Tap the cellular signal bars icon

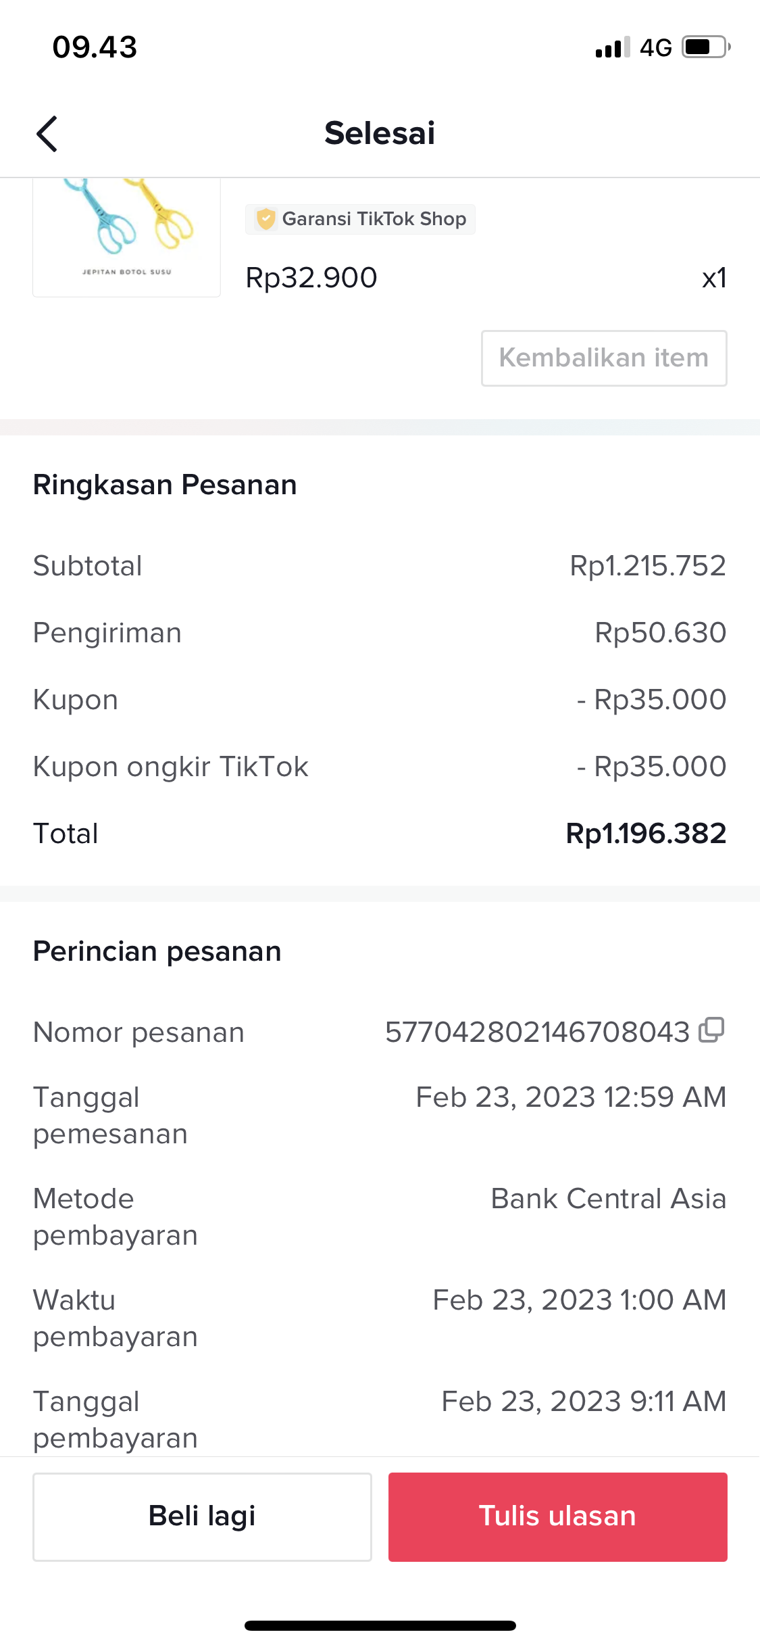click(612, 47)
